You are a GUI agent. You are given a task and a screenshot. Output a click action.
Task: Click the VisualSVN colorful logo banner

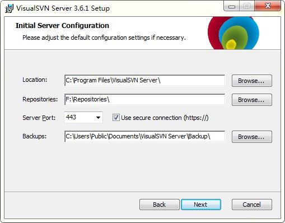click(x=233, y=33)
